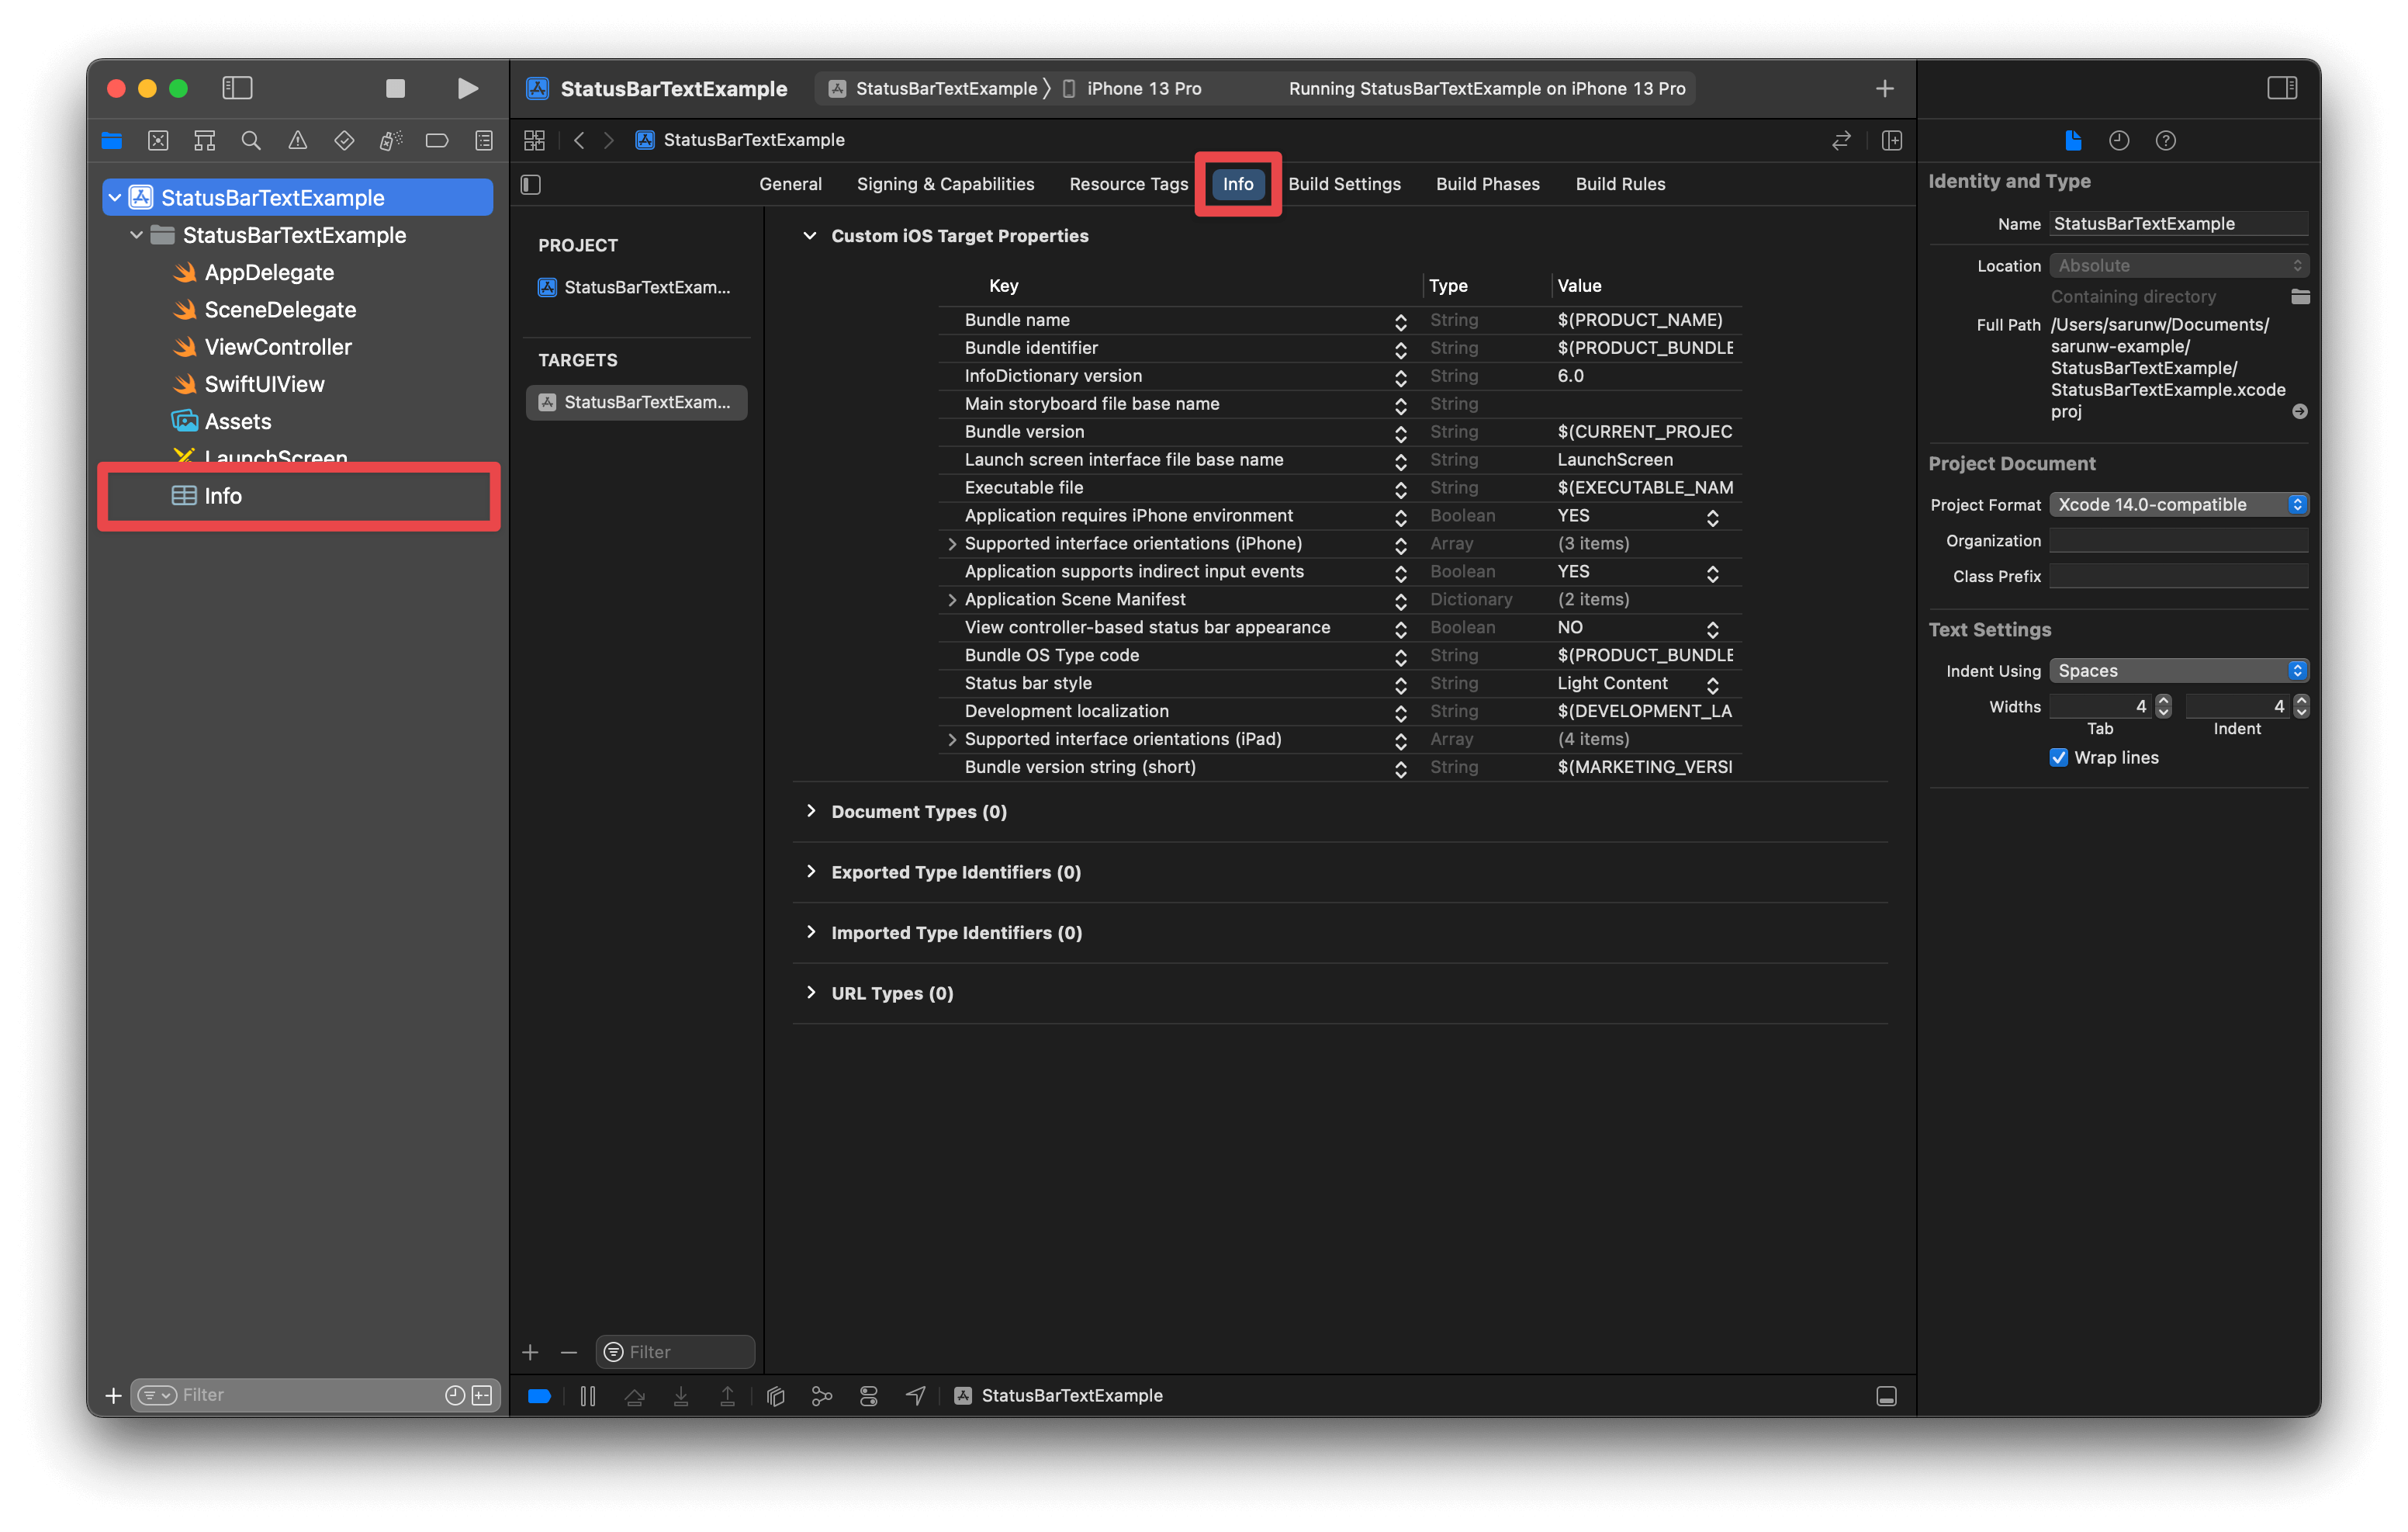
Task: Click the Simulate Location arrow icon
Action: click(915, 1395)
